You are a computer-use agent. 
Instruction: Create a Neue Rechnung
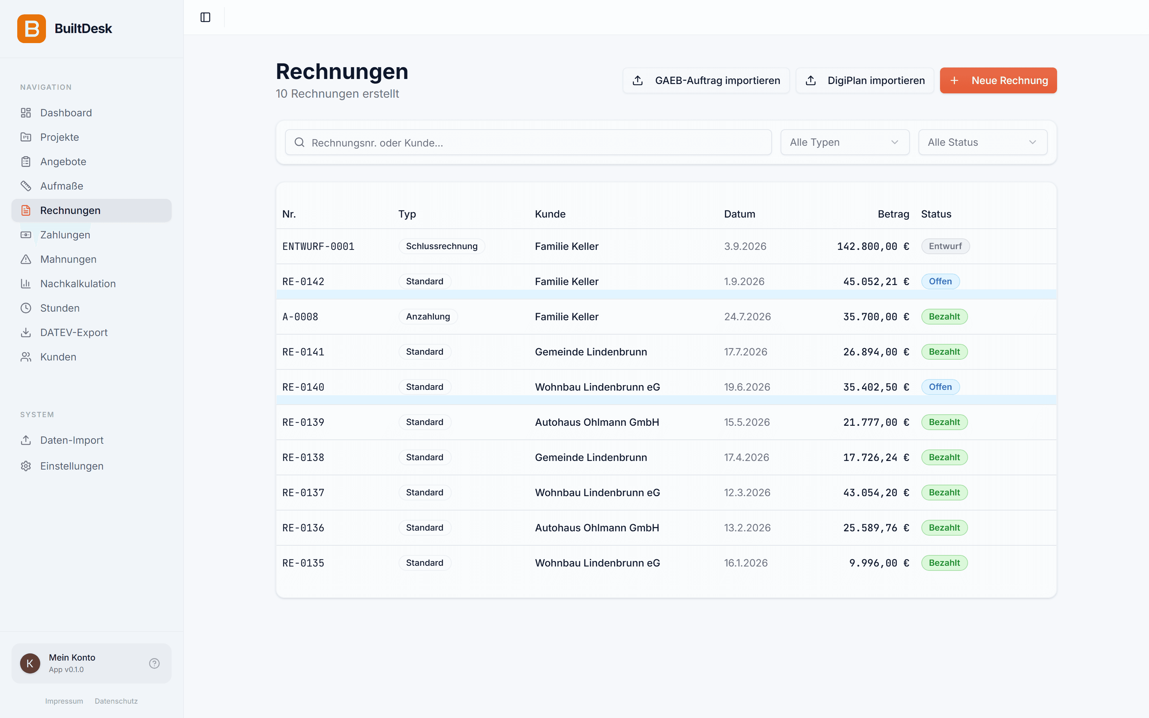(x=998, y=81)
